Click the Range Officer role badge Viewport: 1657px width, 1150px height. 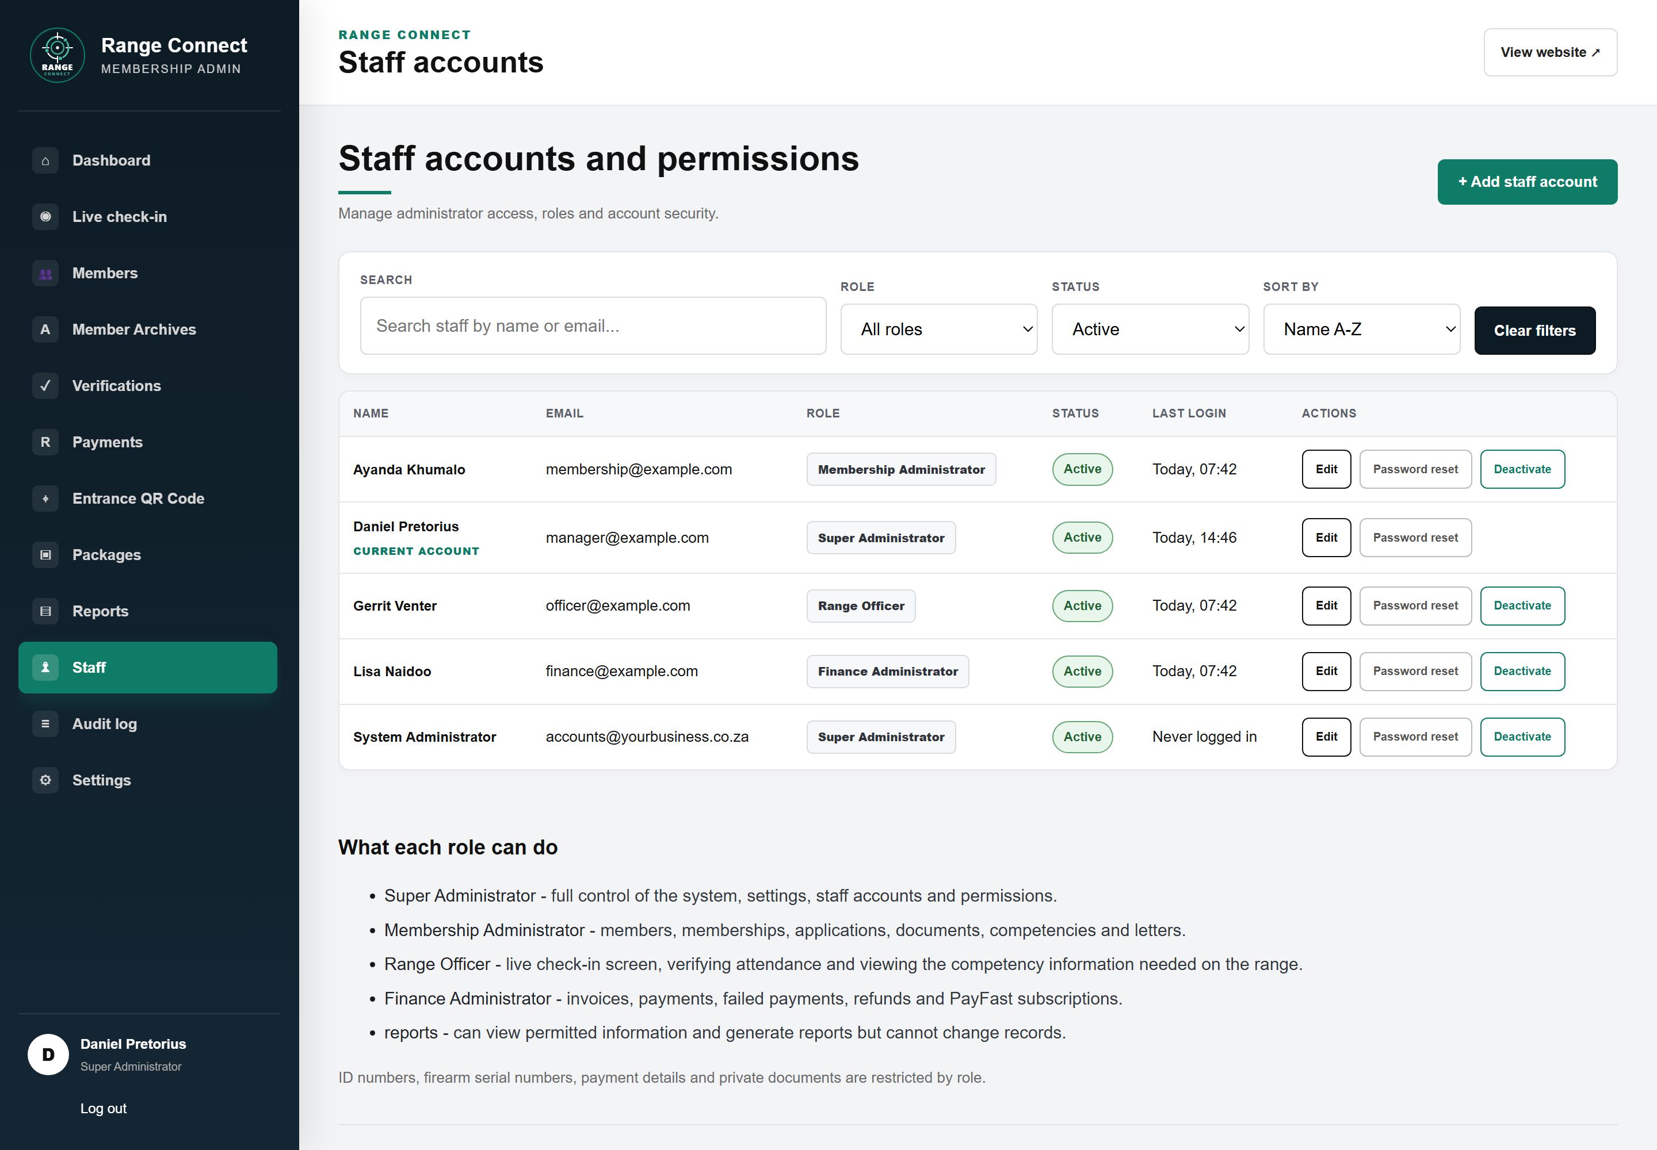point(860,606)
